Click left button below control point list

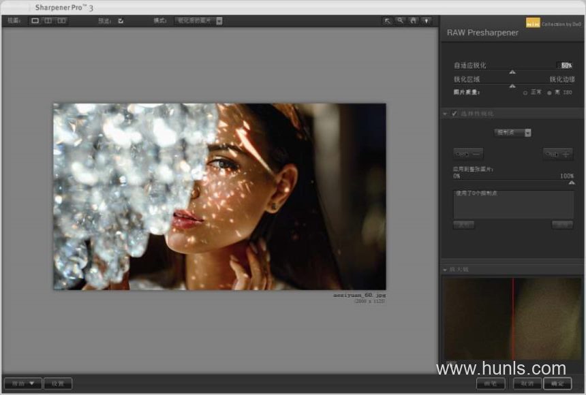click(x=464, y=225)
